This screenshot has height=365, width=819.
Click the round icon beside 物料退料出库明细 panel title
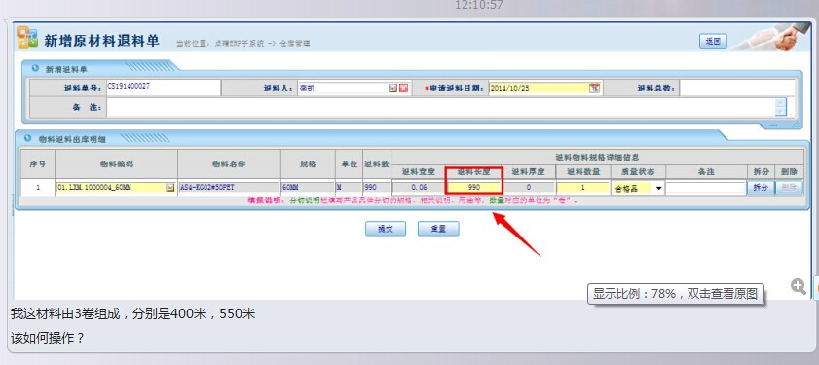(x=28, y=138)
